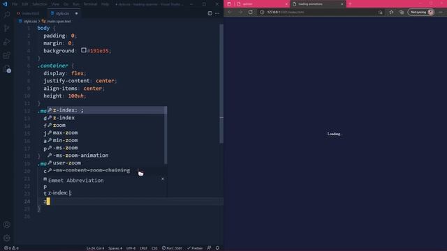
Task: Click Not syncing profile button
Action: [x=421, y=13]
